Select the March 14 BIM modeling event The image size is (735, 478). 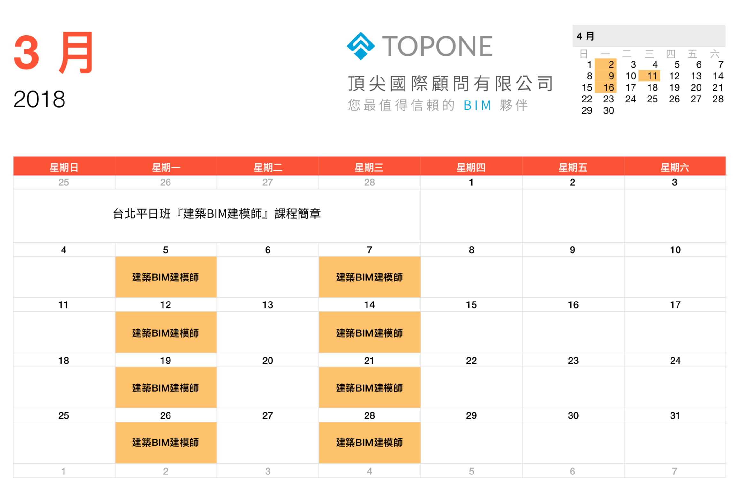click(369, 332)
